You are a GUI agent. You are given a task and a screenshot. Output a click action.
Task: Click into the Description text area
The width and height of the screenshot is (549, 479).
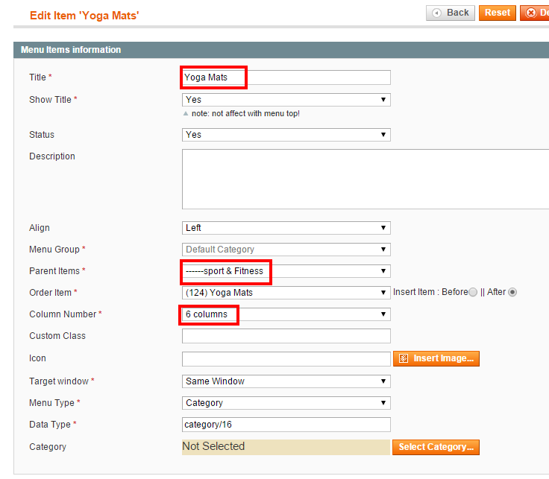click(366, 180)
